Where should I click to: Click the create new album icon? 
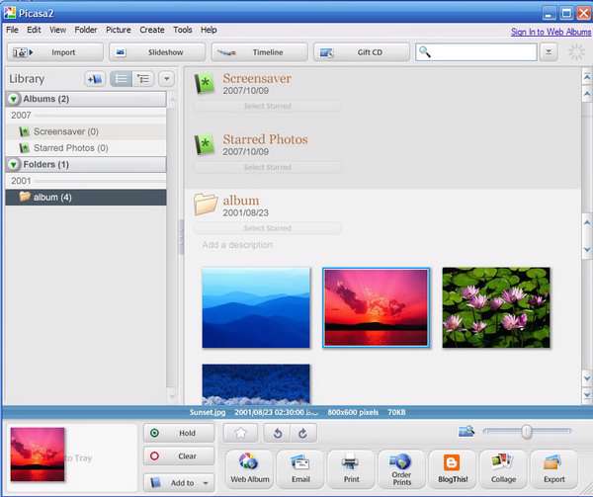95,79
